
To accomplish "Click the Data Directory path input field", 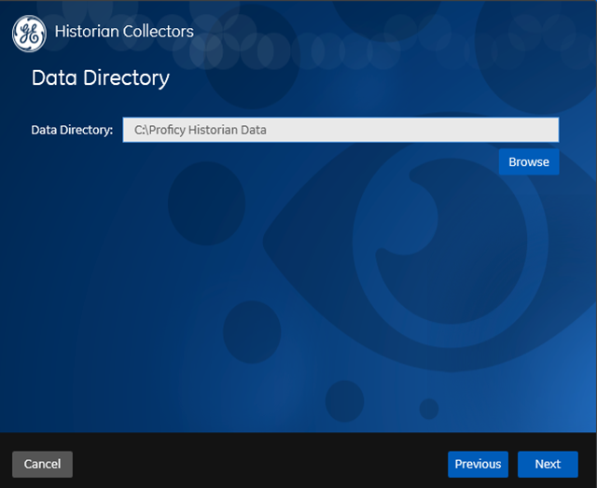I will pyautogui.click(x=340, y=130).
